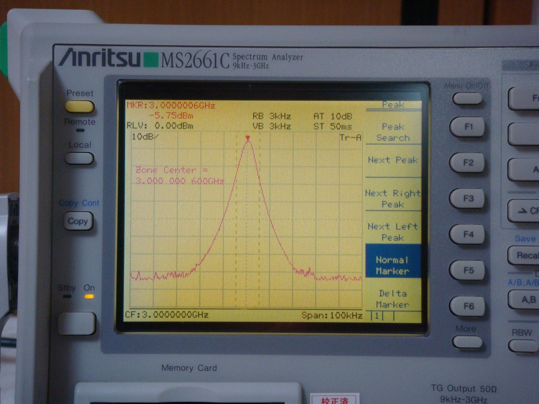Click the CF:3.0000000GHz readout
The width and height of the screenshot is (539, 404).
click(x=167, y=315)
